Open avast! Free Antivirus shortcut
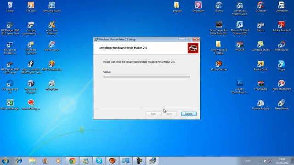This screenshot has height=165, width=294. 52,28
